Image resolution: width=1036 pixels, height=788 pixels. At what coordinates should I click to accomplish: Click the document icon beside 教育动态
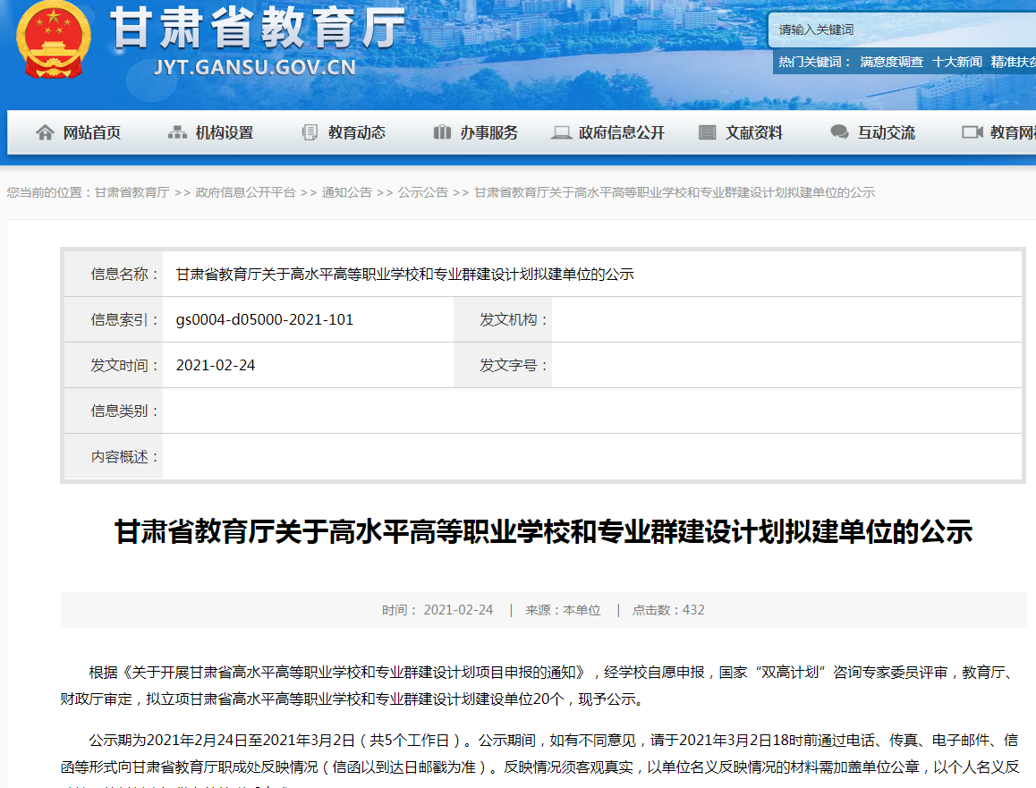click(310, 132)
